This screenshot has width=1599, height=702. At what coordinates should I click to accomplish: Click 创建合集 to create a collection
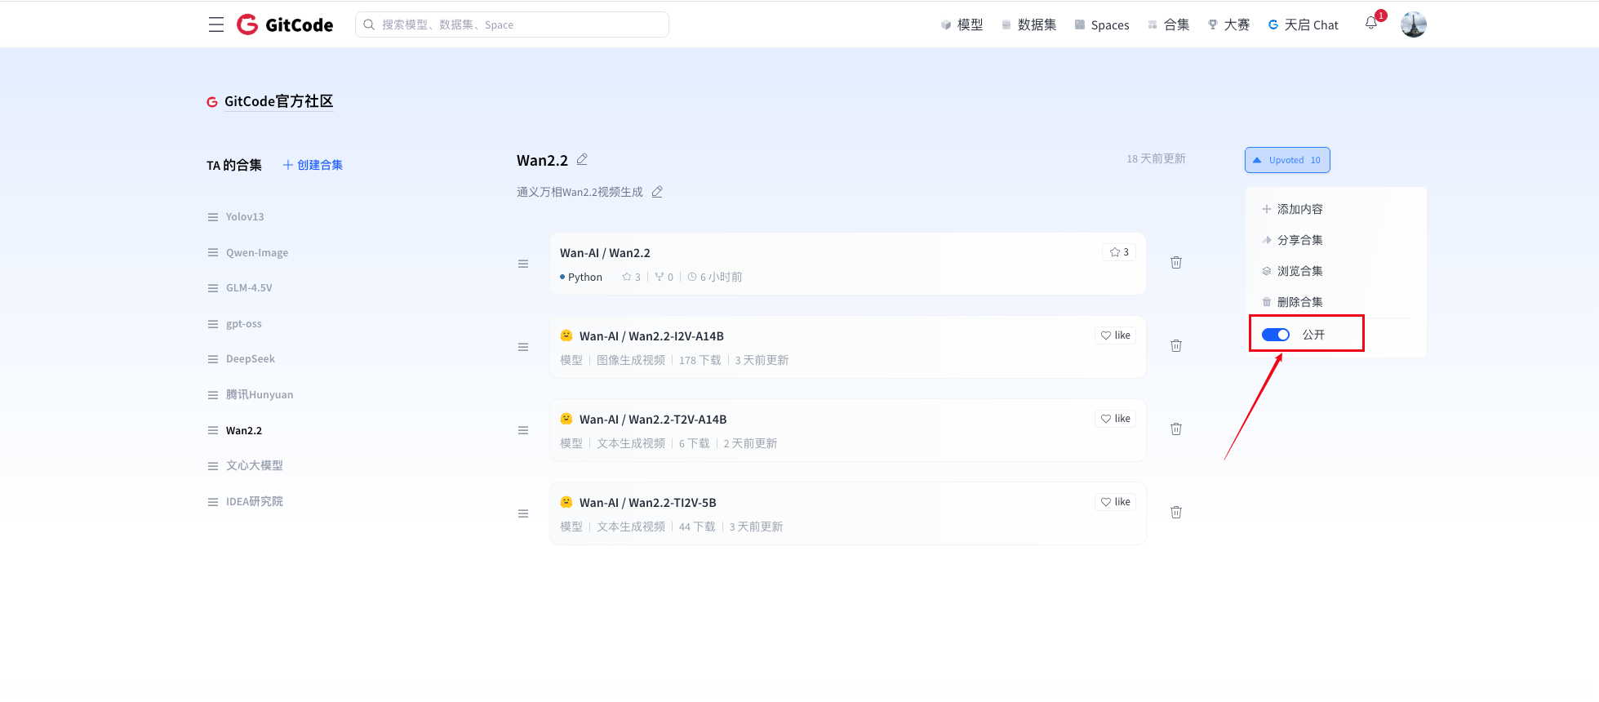coord(313,165)
